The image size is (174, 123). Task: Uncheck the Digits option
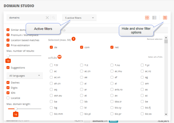click(8, 88)
